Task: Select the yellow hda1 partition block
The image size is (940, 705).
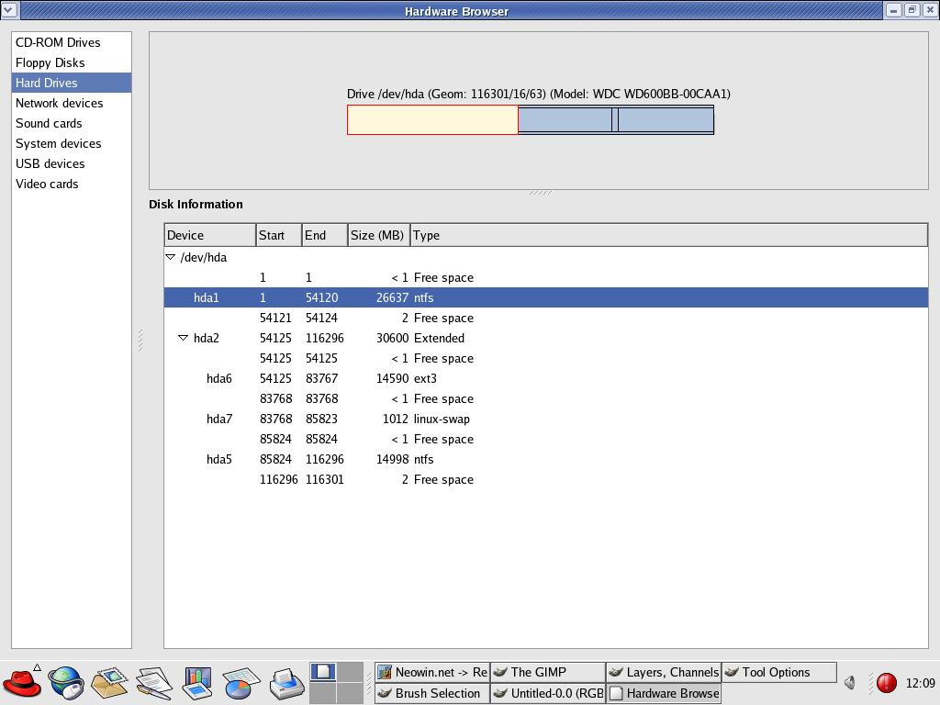Action: click(432, 120)
